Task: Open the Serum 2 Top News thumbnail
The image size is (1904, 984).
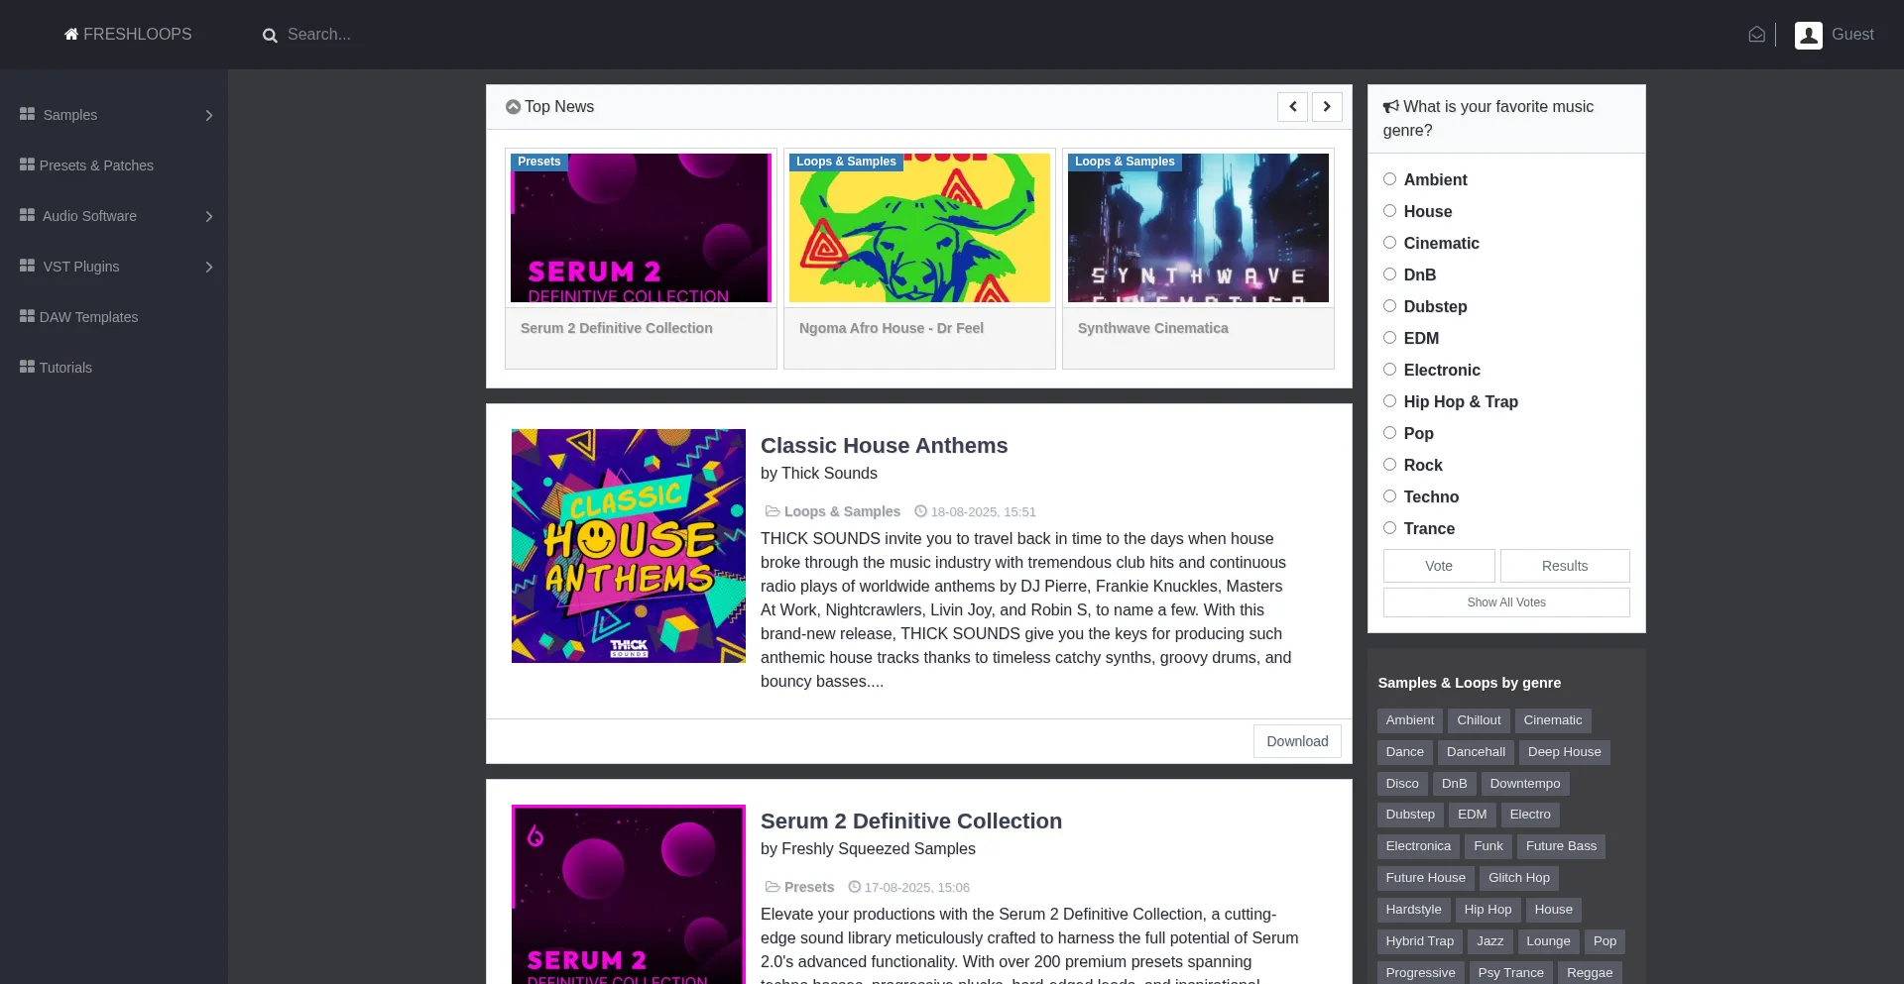Action: point(641,228)
